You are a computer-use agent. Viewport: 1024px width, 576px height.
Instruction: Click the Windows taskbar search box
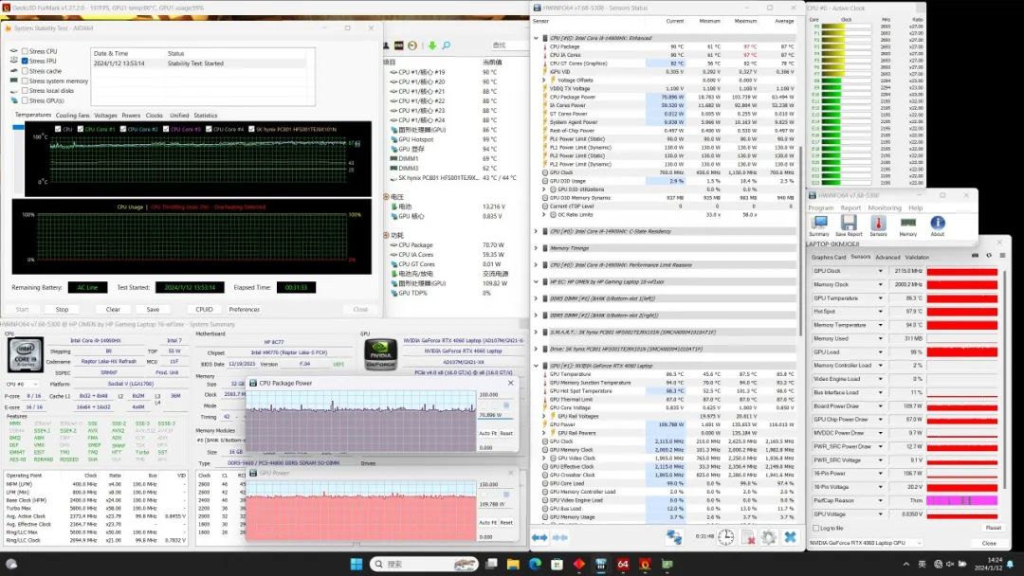pos(425,564)
